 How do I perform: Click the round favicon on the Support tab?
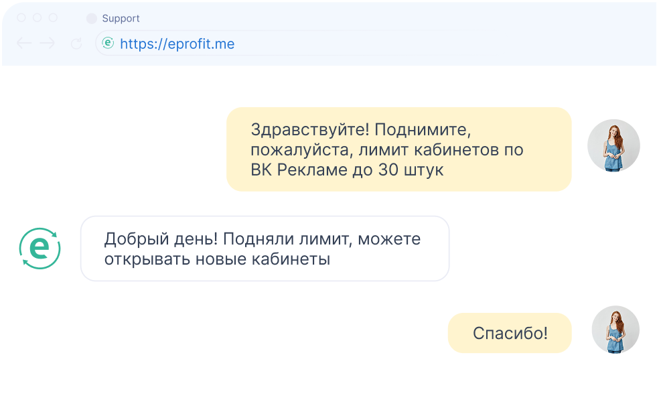pyautogui.click(x=91, y=19)
